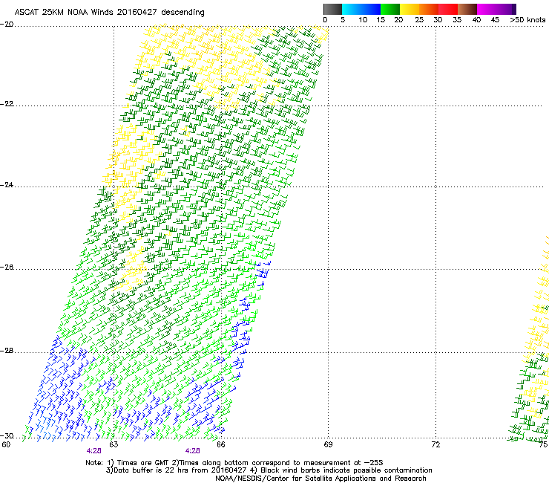Click the longitude label "63"

point(114,445)
